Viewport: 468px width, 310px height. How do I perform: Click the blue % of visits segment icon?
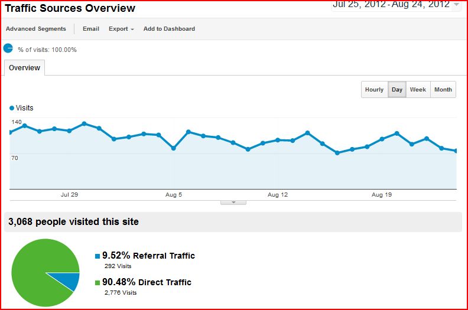click(8, 48)
